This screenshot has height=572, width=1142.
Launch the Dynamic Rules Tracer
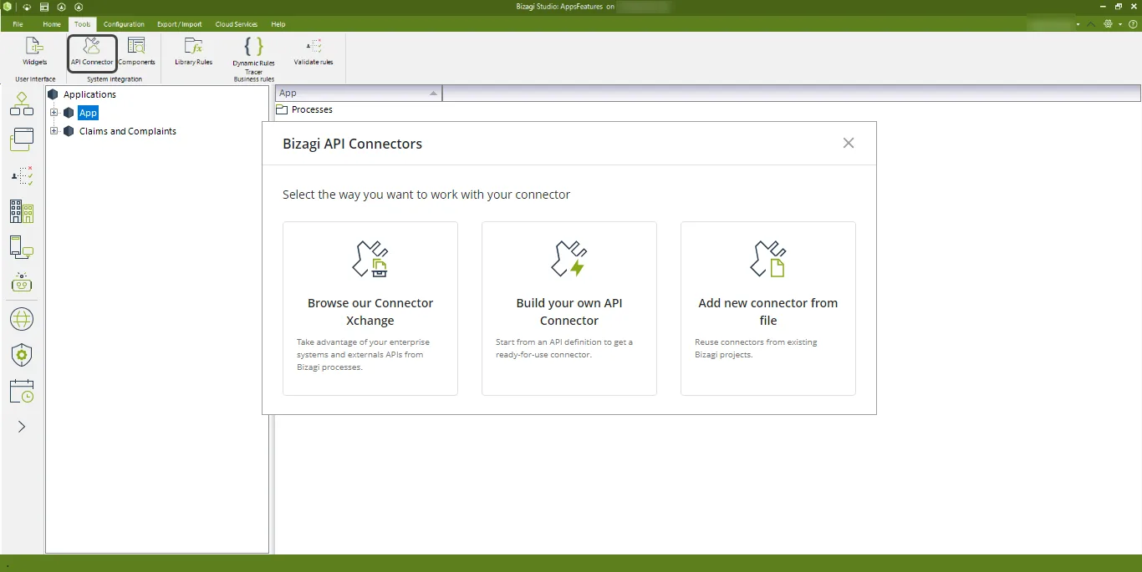click(253, 56)
